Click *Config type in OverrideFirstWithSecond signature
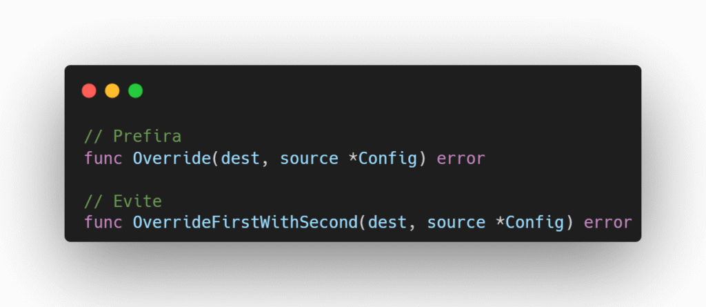This screenshot has height=307, width=706. (x=529, y=223)
